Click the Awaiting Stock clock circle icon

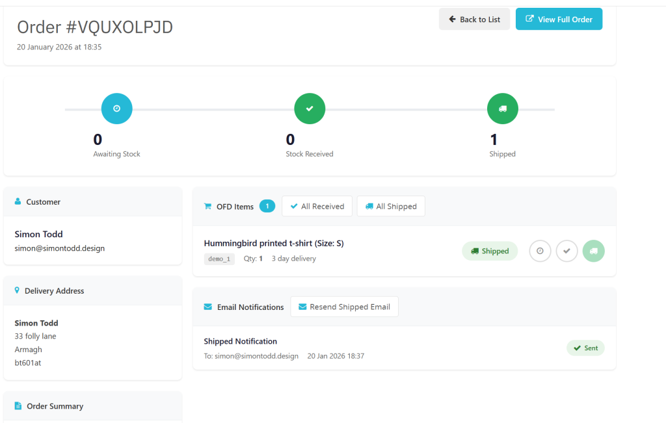(116, 109)
